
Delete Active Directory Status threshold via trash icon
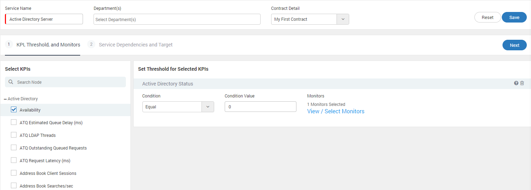point(522,83)
